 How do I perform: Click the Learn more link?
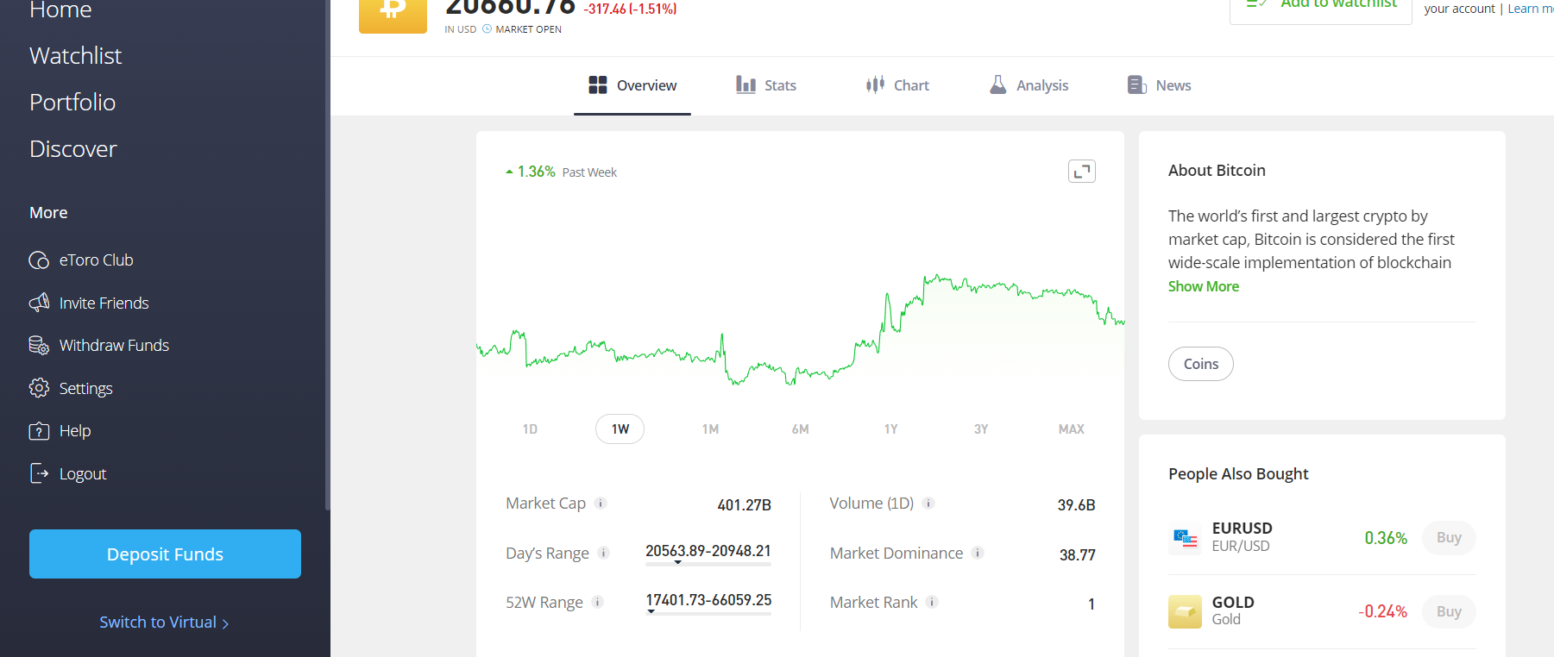[x=1531, y=9]
